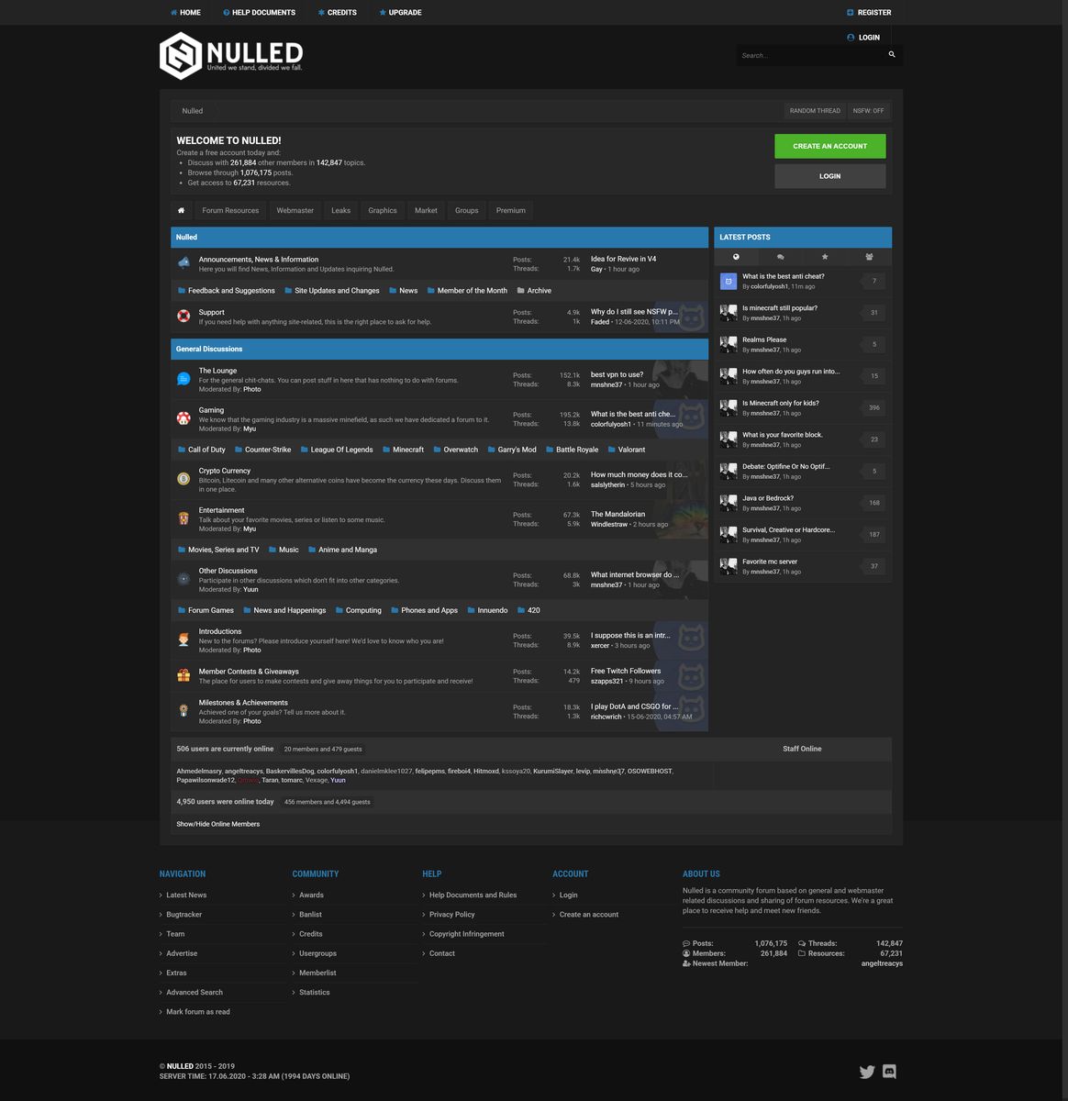Click the search magnifier icon
The width and height of the screenshot is (1068, 1101).
click(x=891, y=55)
